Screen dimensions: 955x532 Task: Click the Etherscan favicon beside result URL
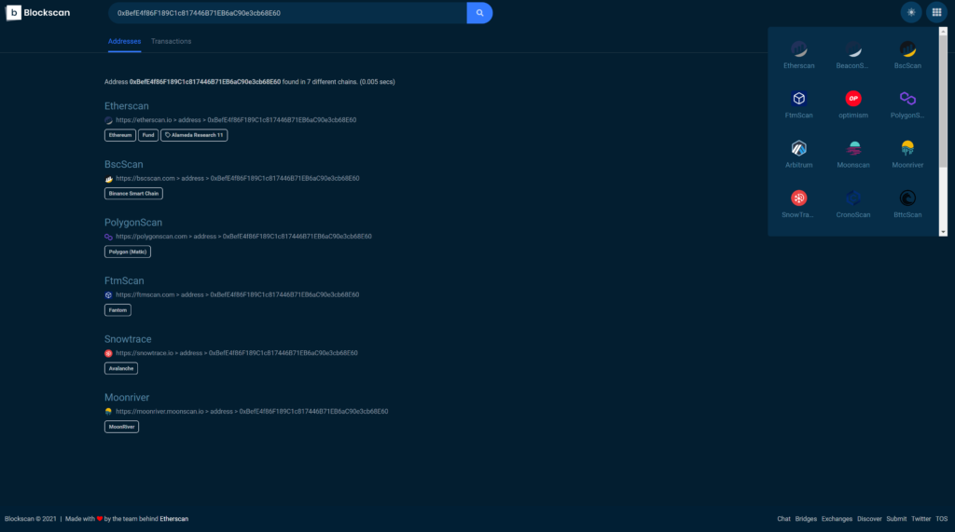pyautogui.click(x=108, y=120)
